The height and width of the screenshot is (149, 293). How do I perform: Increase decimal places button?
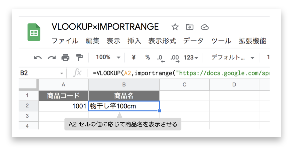[175, 58]
